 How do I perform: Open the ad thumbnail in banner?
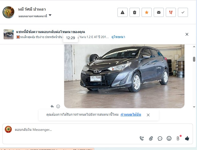point(9,34)
